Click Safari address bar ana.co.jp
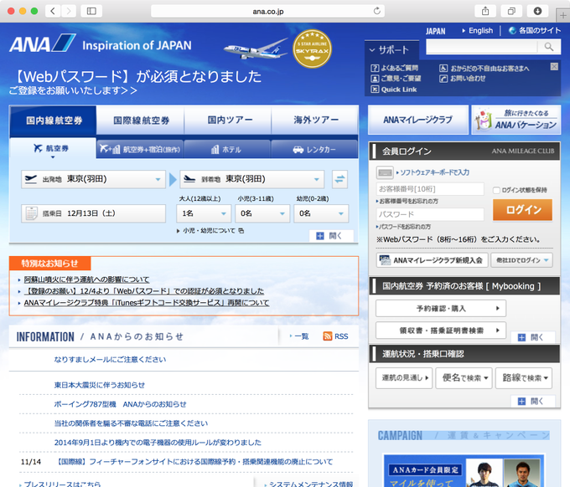This screenshot has height=487, width=570. coord(267,11)
